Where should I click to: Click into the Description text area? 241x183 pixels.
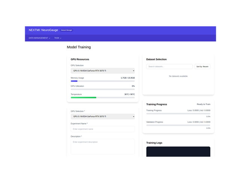coord(102,146)
